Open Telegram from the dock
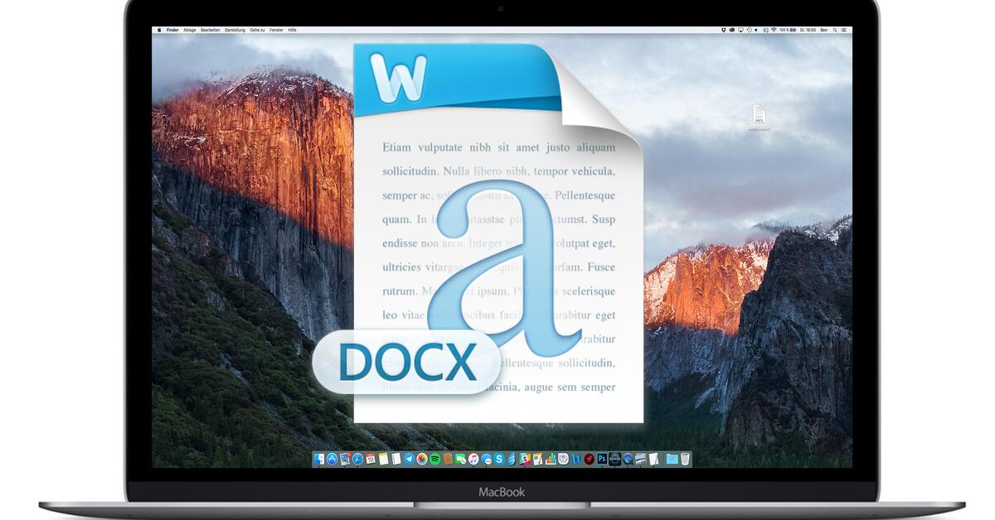 point(409,459)
